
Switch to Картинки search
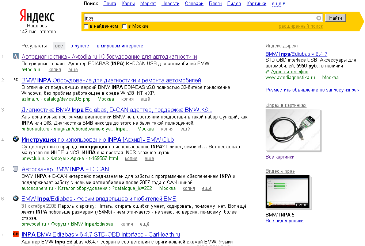point(256,4)
